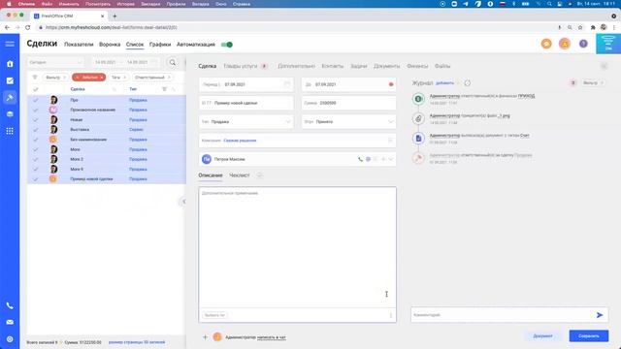Viewport: 621px width, 349px height.
Task: Click the refresh icon next to Журнал
Action: click(468, 83)
